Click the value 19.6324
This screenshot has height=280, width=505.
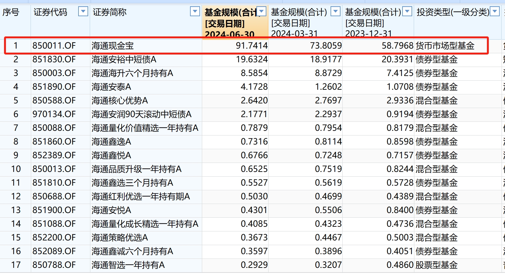point(252,59)
